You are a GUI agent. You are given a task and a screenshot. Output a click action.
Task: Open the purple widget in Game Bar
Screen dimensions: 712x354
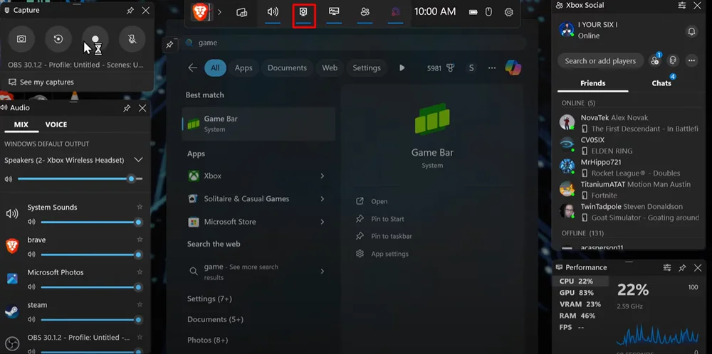pos(395,12)
